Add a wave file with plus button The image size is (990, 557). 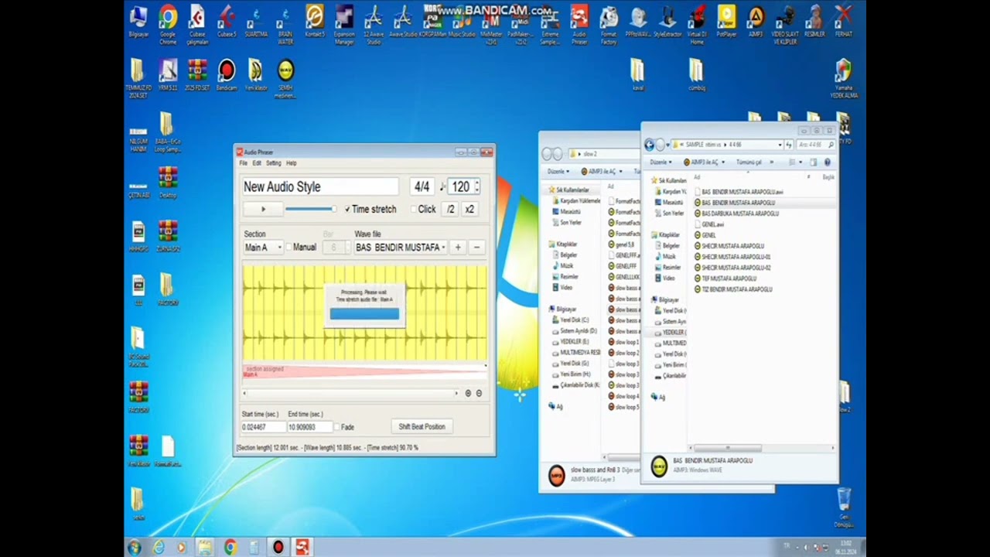point(458,248)
